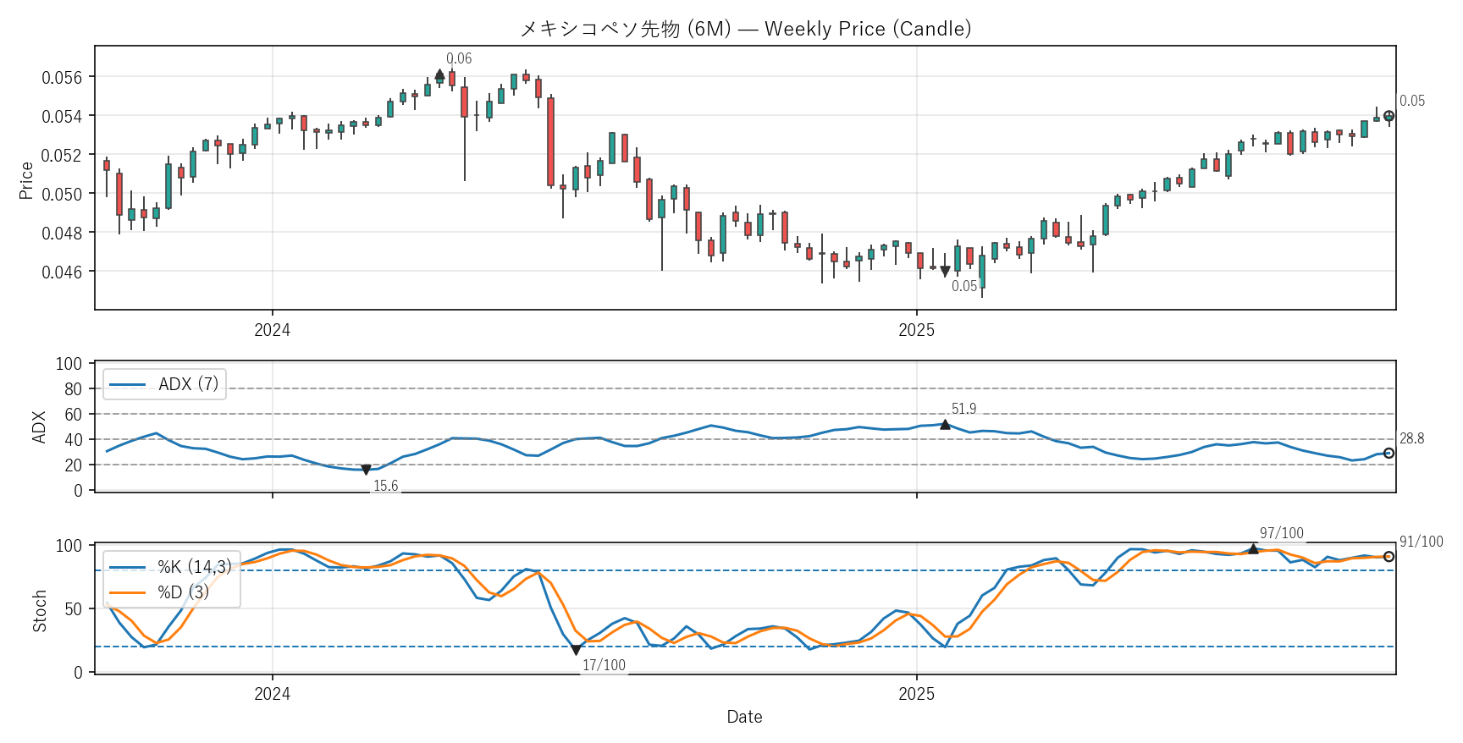The width and height of the screenshot is (1463, 743).
Task: Click the Date x-axis label
Action: click(744, 717)
